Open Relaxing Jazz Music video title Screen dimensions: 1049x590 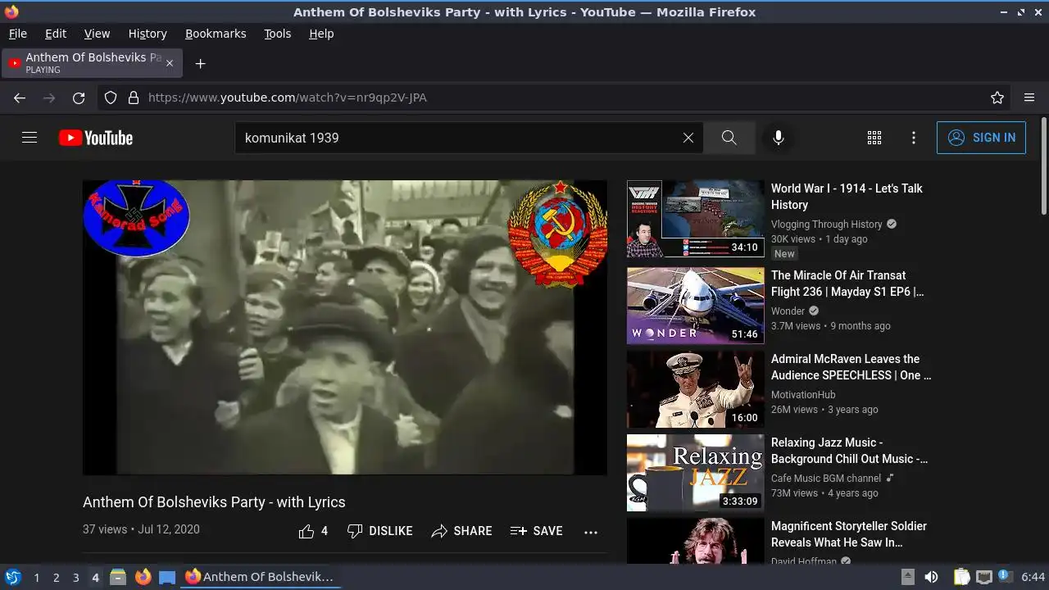(x=849, y=451)
